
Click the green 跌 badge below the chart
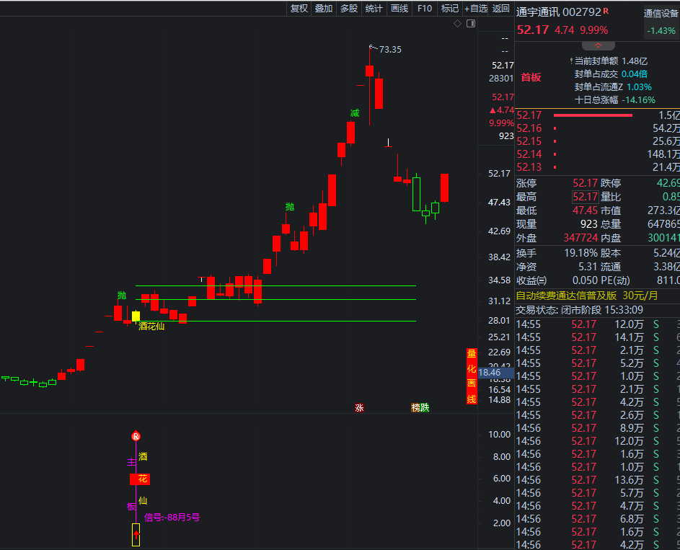click(425, 408)
